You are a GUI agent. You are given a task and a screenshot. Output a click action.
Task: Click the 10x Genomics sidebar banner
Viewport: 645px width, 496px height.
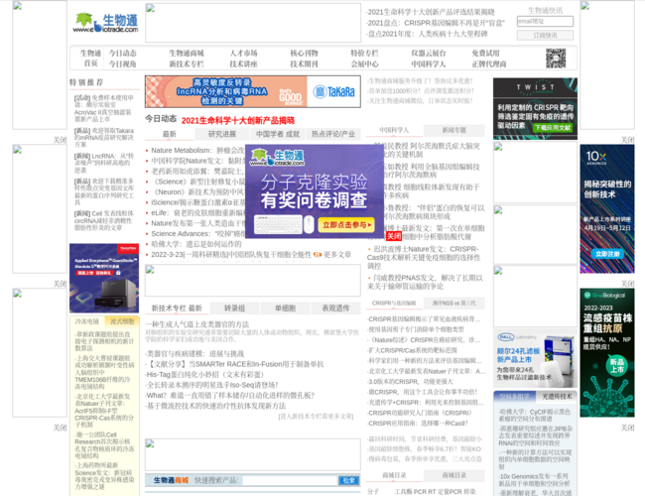click(606, 195)
